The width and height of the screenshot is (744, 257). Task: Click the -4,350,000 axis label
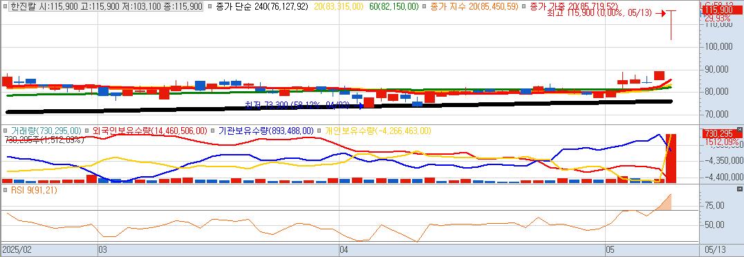point(723,160)
